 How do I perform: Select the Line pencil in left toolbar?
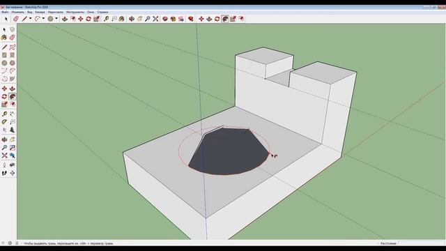pos(4,47)
